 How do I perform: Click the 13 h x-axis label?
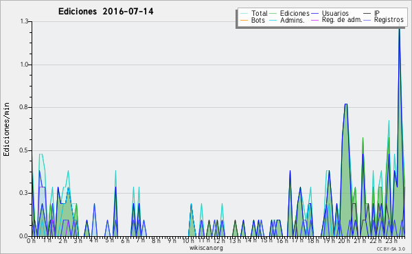[235, 241]
